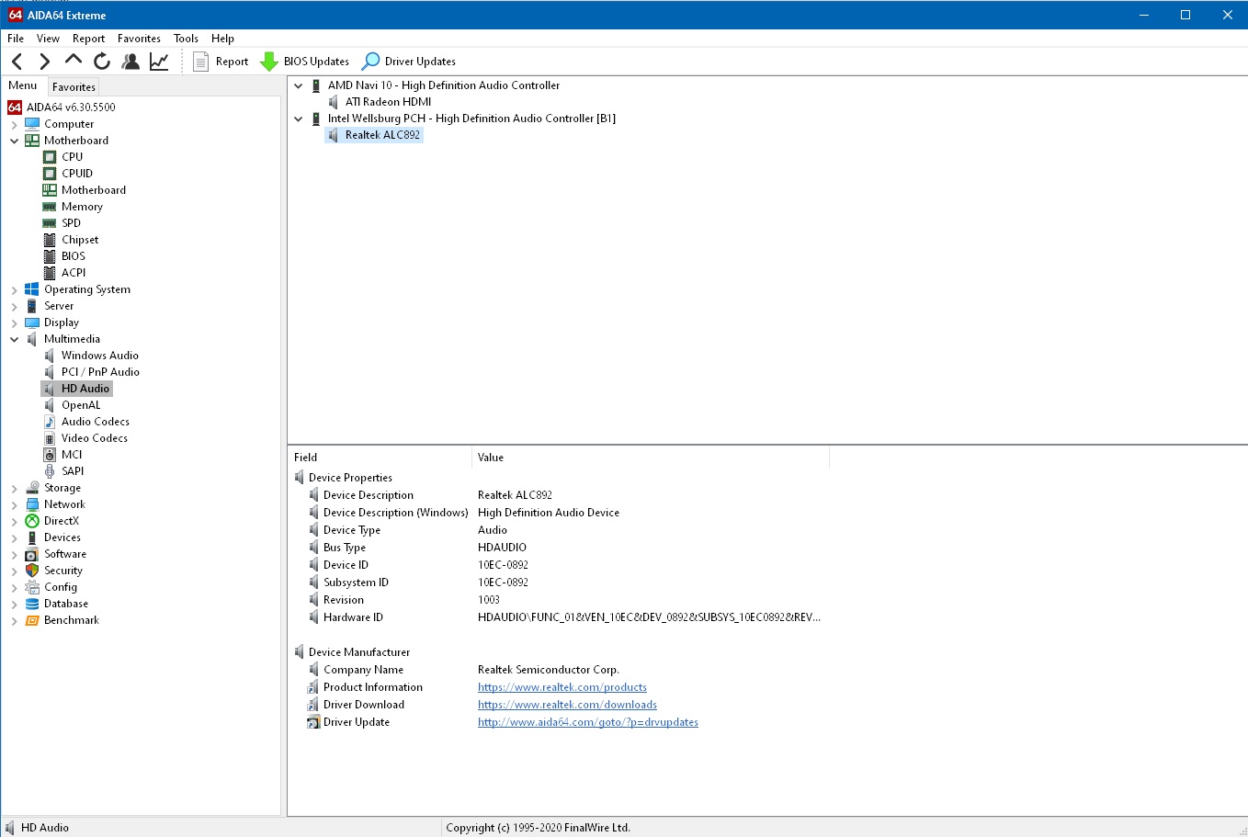Collapse the Intel Wellsburg PCH controller node
Image resolution: width=1248 pixels, height=837 pixels.
(299, 119)
